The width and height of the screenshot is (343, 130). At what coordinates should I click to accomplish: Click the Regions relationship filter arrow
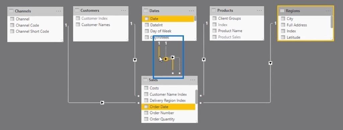270,63
